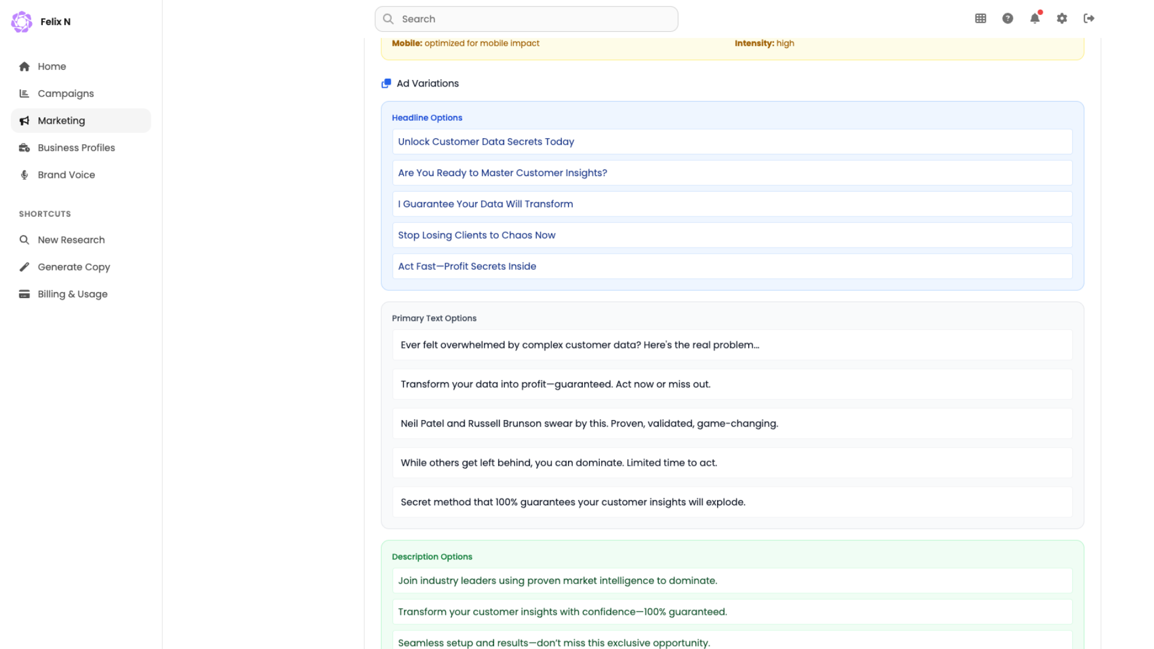Open the help question mark icon
The width and height of the screenshot is (1154, 649).
[1007, 19]
